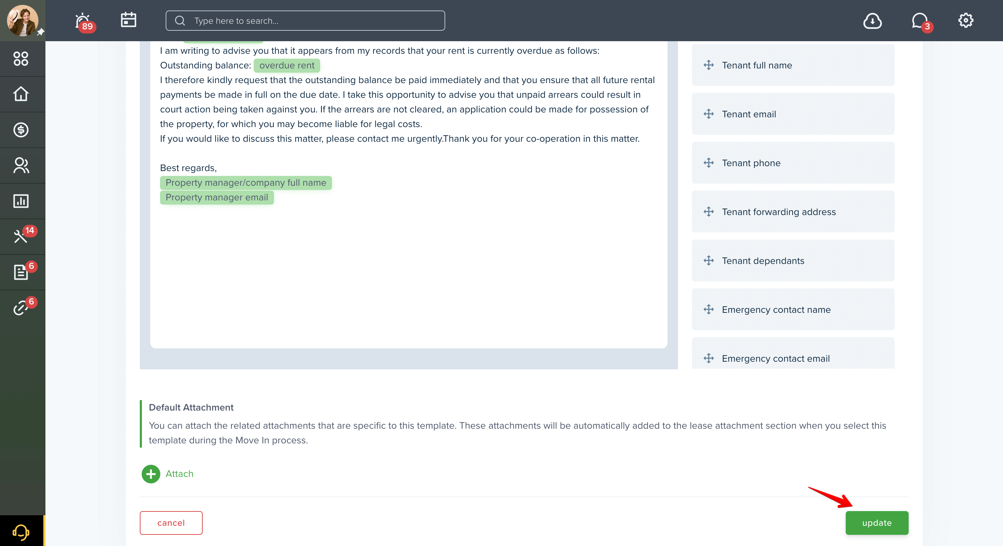This screenshot has width=1003, height=546.
Task: Click the 'Best regards,' line in editor
Action: pos(188,168)
